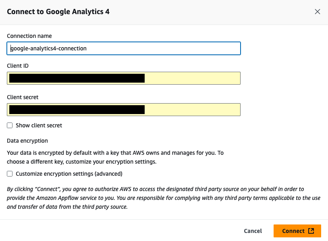Click Cancel to abort the connection
Screen dimensions: 328x241
(x=253, y=231)
